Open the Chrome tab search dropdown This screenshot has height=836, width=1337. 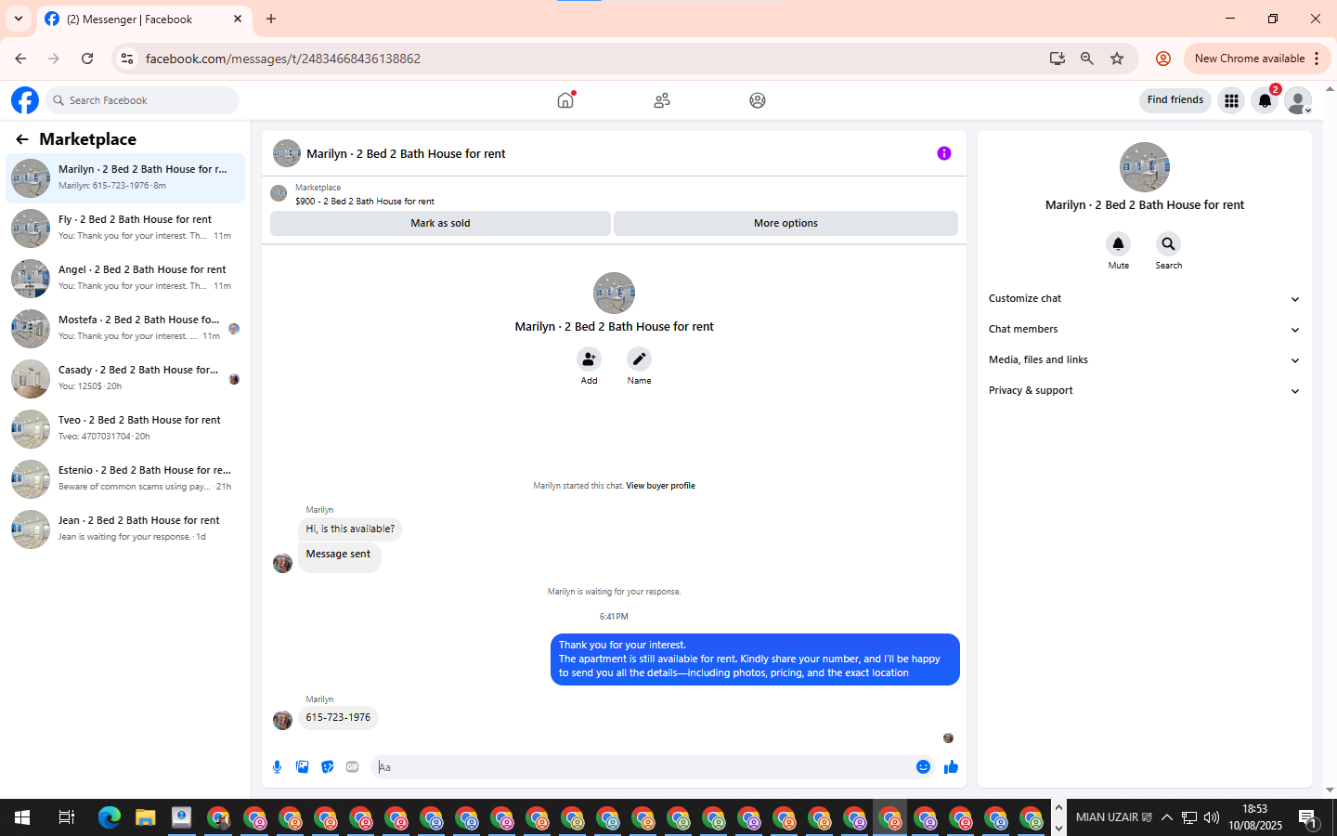[18, 19]
